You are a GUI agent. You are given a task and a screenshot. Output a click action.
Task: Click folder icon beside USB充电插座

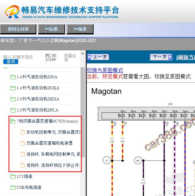[x=13, y=188]
